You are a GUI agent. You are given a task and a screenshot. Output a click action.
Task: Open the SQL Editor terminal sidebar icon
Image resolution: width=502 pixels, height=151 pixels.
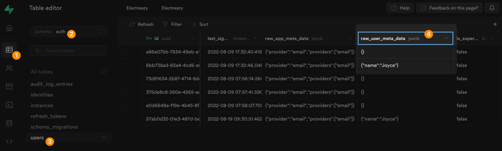9,105
